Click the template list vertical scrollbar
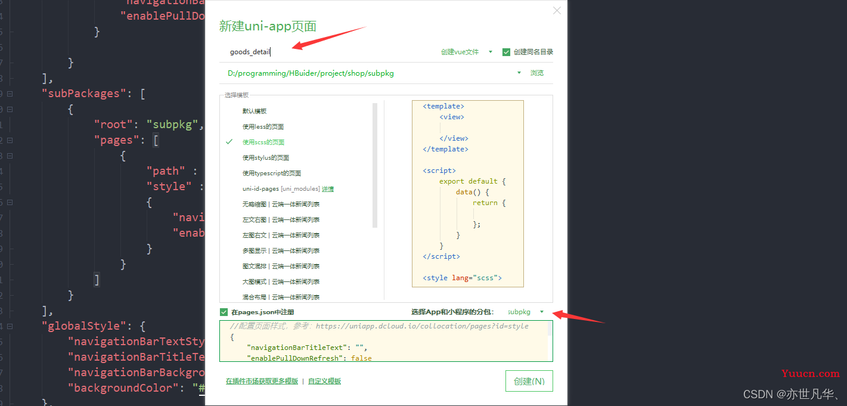Screen dimensions: 847x406 [375, 165]
